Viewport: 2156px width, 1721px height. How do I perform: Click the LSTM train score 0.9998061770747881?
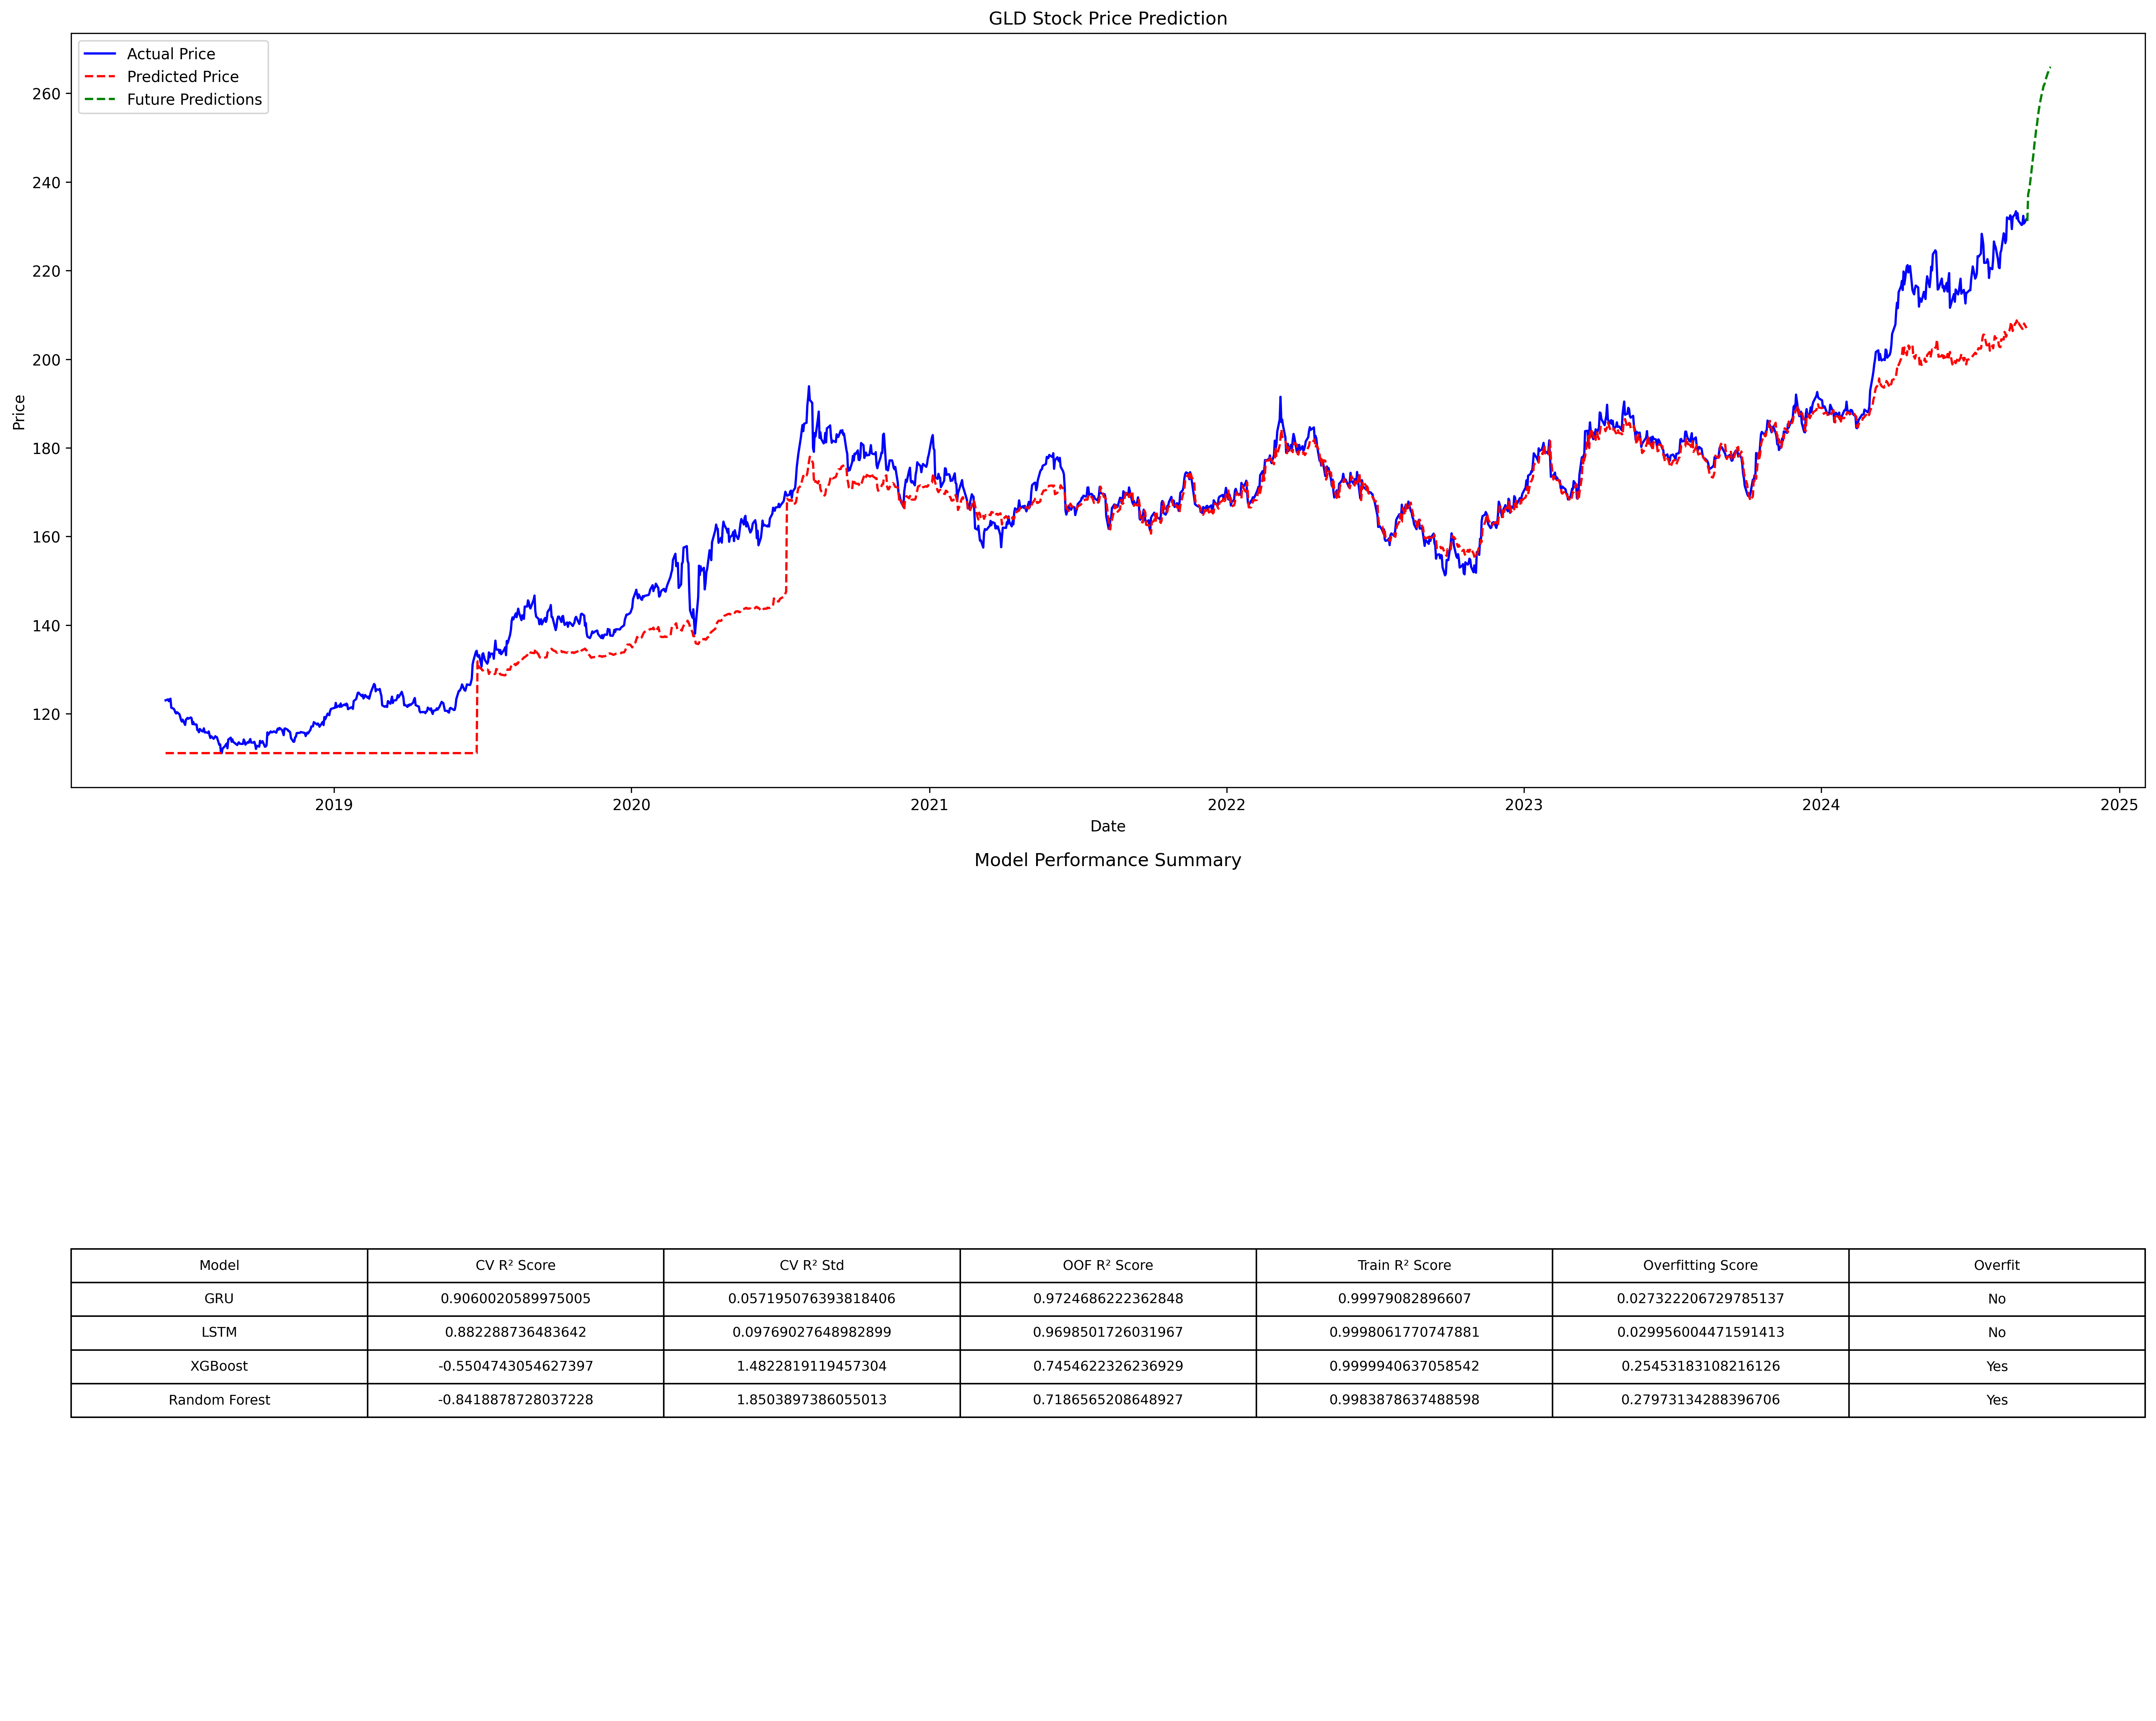1404,1333
